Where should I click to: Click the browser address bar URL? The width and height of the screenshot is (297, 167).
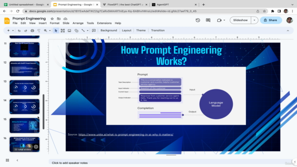point(113,11)
